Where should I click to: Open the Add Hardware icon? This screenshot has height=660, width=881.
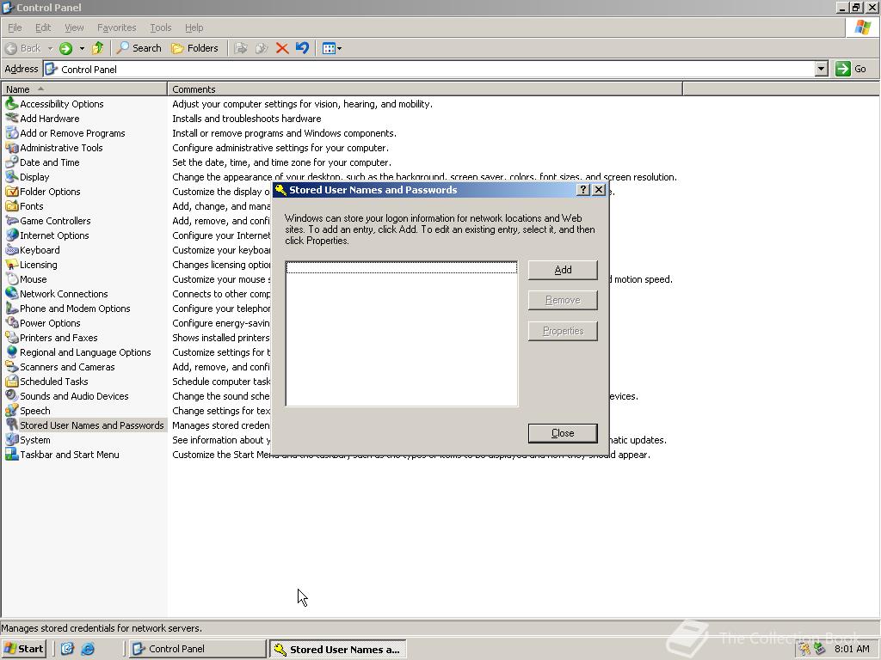pos(12,119)
